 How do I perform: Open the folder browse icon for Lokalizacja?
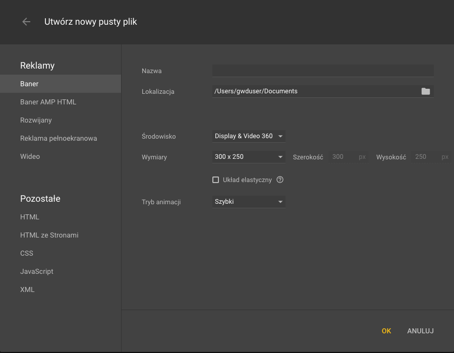pyautogui.click(x=425, y=91)
